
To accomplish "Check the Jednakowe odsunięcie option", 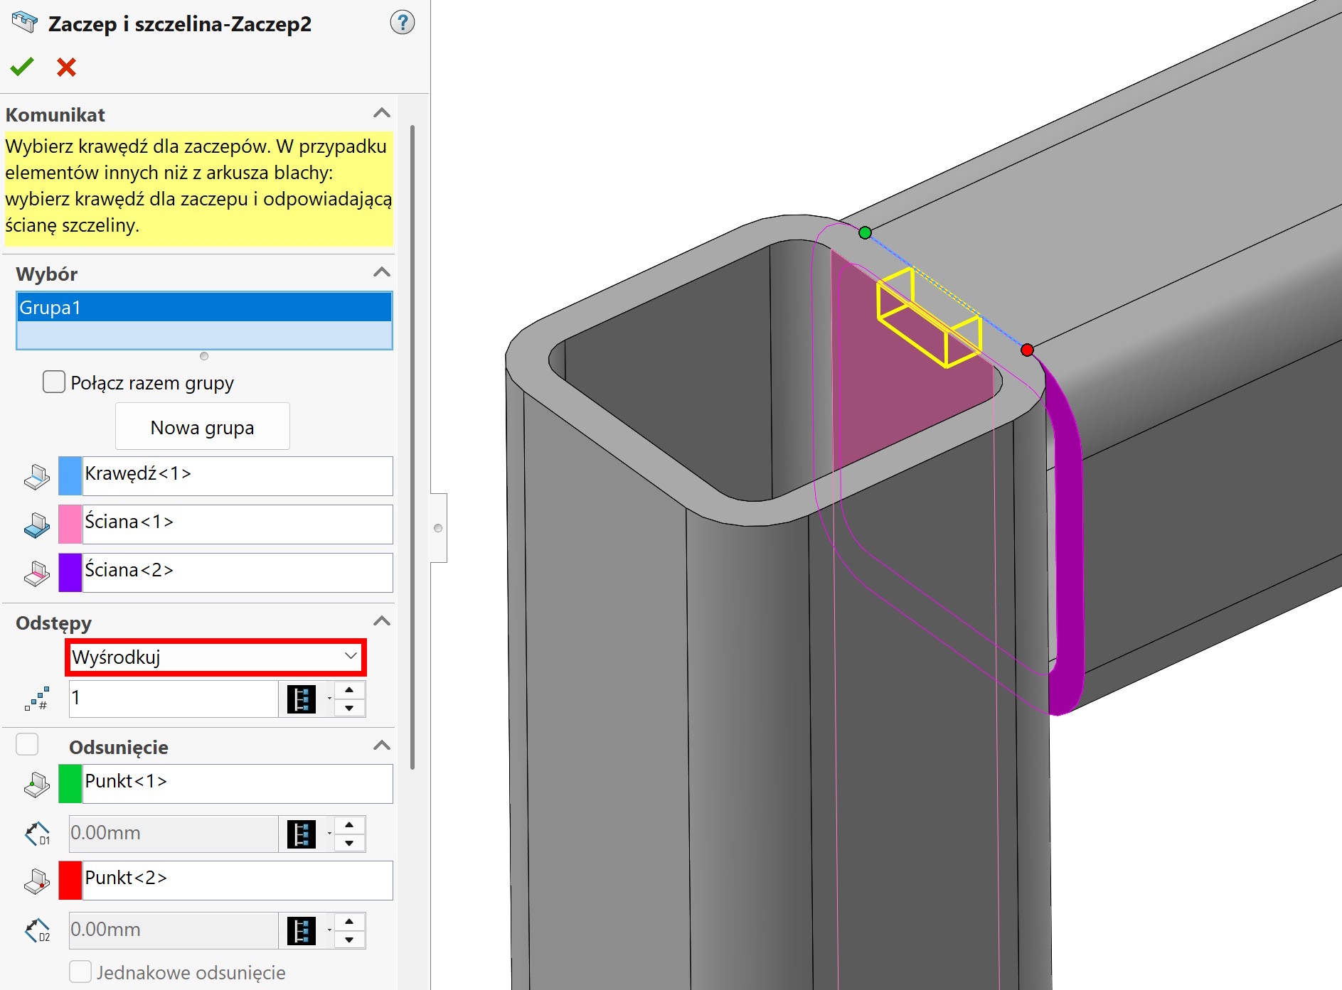I will pyautogui.click(x=80, y=972).
